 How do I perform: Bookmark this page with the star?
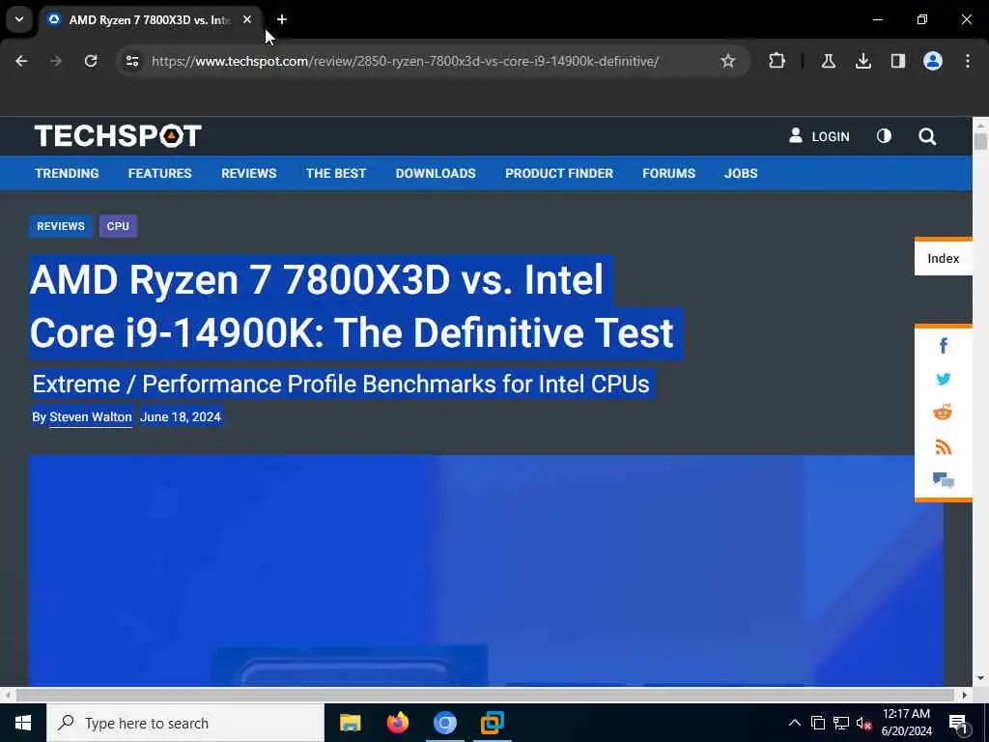(x=728, y=61)
